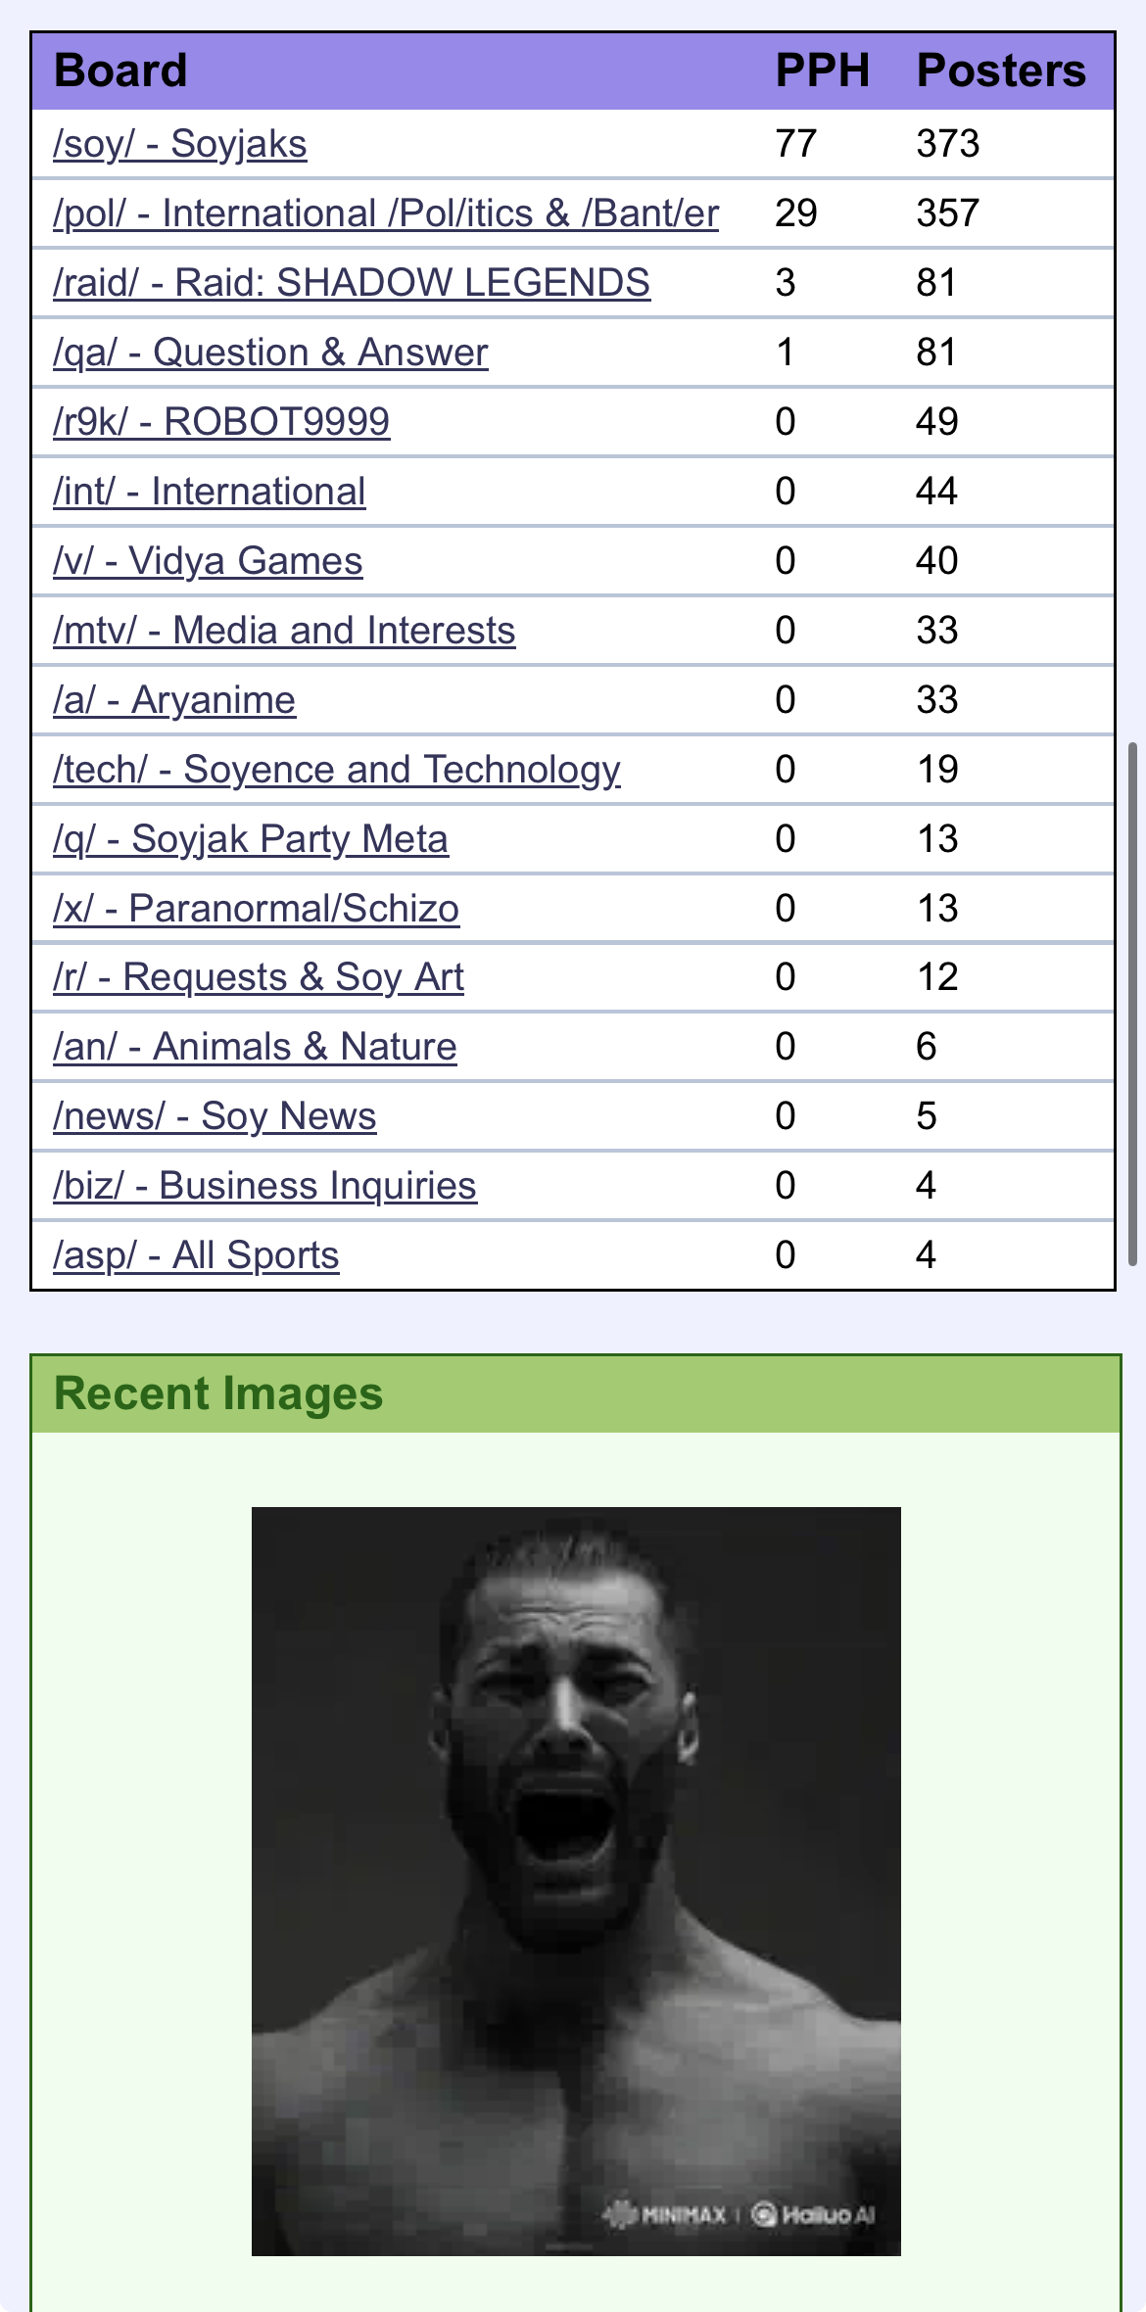Go to /an/ - Animals & Nature
The image size is (1146, 2312).
[x=255, y=1047]
